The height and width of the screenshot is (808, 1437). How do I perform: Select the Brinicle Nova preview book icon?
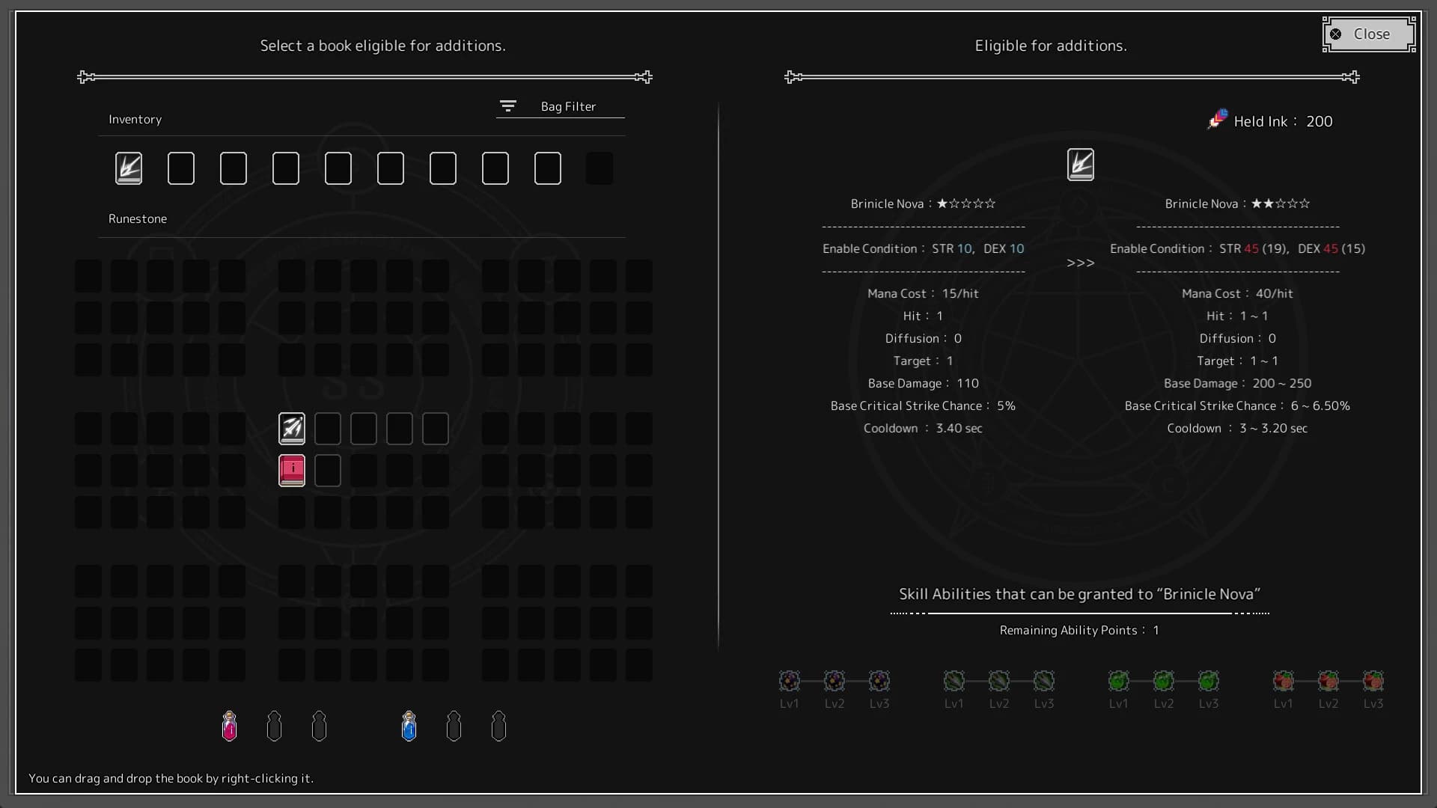(1081, 164)
